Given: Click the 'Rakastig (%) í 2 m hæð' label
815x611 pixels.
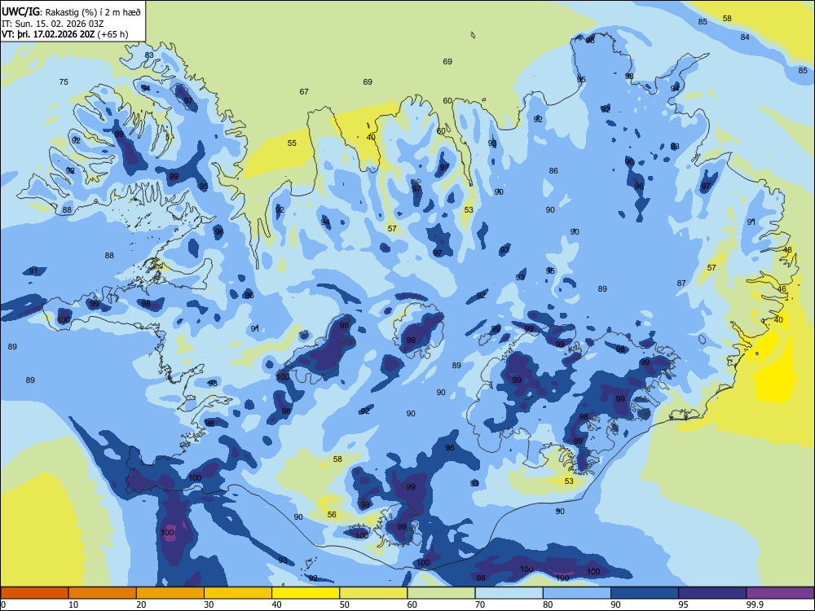Looking at the screenshot, I should point(93,12).
